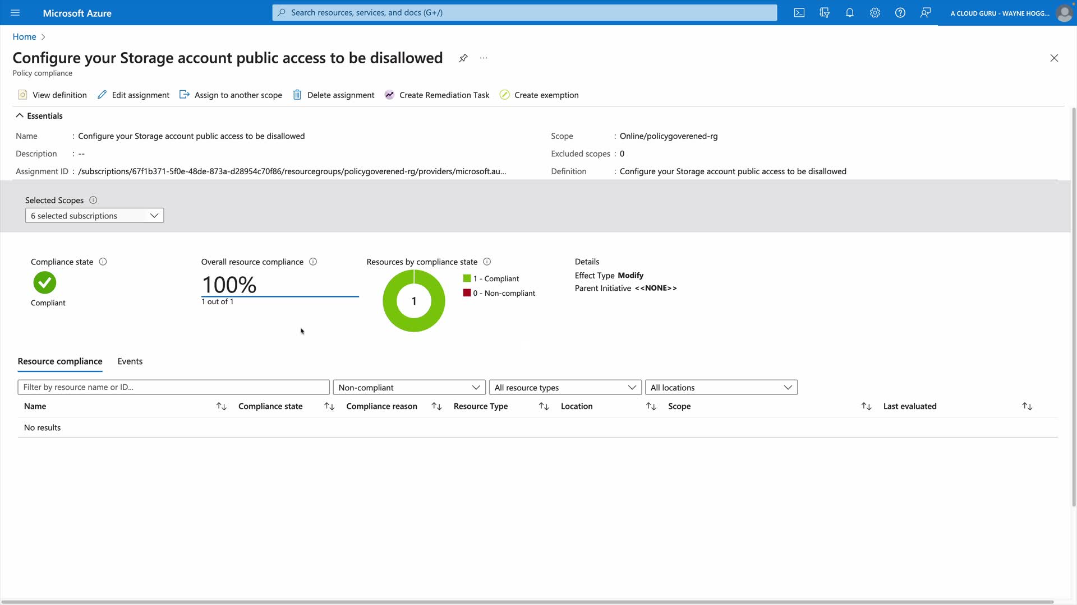This screenshot has height=605, width=1077.
Task: Click the green Compliant legend swatch
Action: (x=467, y=278)
